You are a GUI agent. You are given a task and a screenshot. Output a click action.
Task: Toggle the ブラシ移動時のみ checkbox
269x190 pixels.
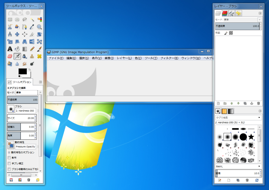tap(9, 169)
